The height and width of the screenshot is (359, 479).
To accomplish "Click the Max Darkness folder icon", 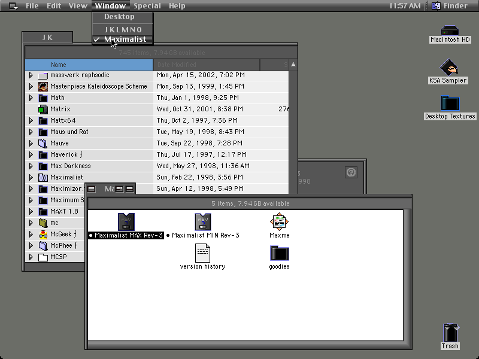I will point(43,166).
